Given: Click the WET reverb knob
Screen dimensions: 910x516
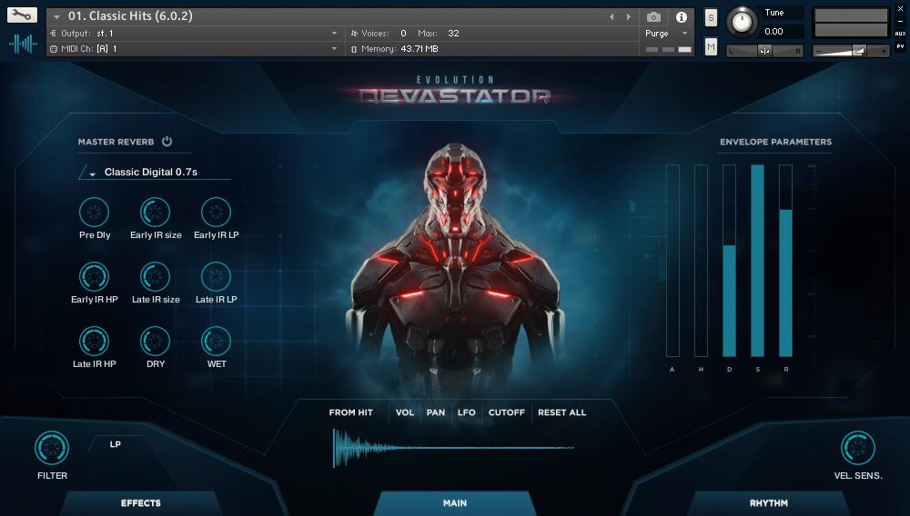Looking at the screenshot, I should pyautogui.click(x=216, y=341).
